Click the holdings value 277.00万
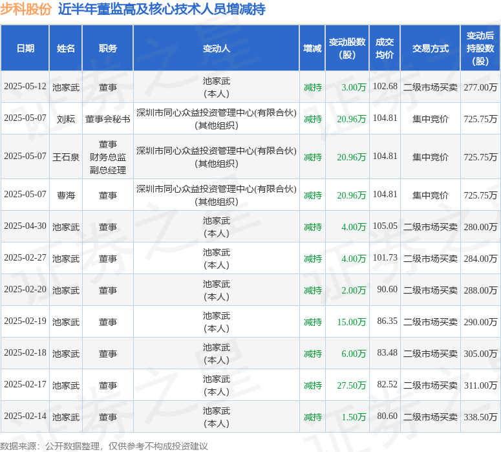Screen dimensions: 501x452 click(480, 87)
